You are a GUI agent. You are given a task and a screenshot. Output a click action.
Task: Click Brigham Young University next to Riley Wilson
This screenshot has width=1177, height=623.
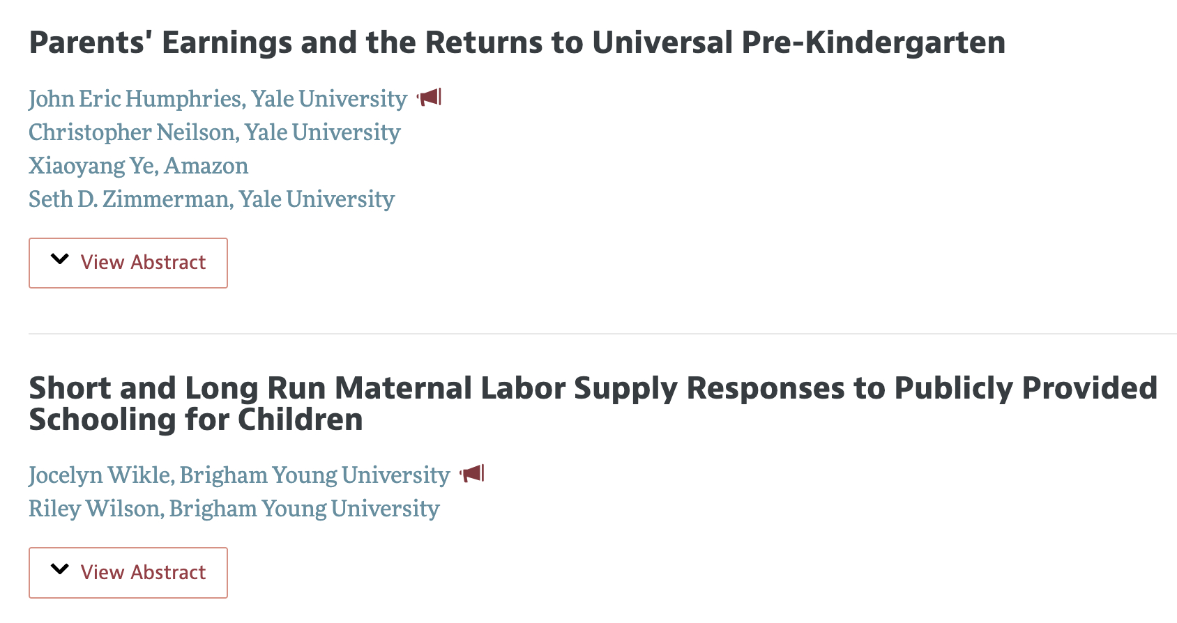[x=304, y=509]
